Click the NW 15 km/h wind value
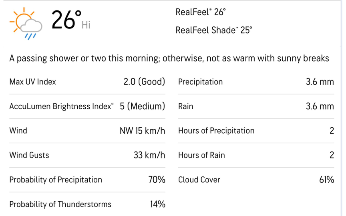346x216 pixels. (142, 131)
